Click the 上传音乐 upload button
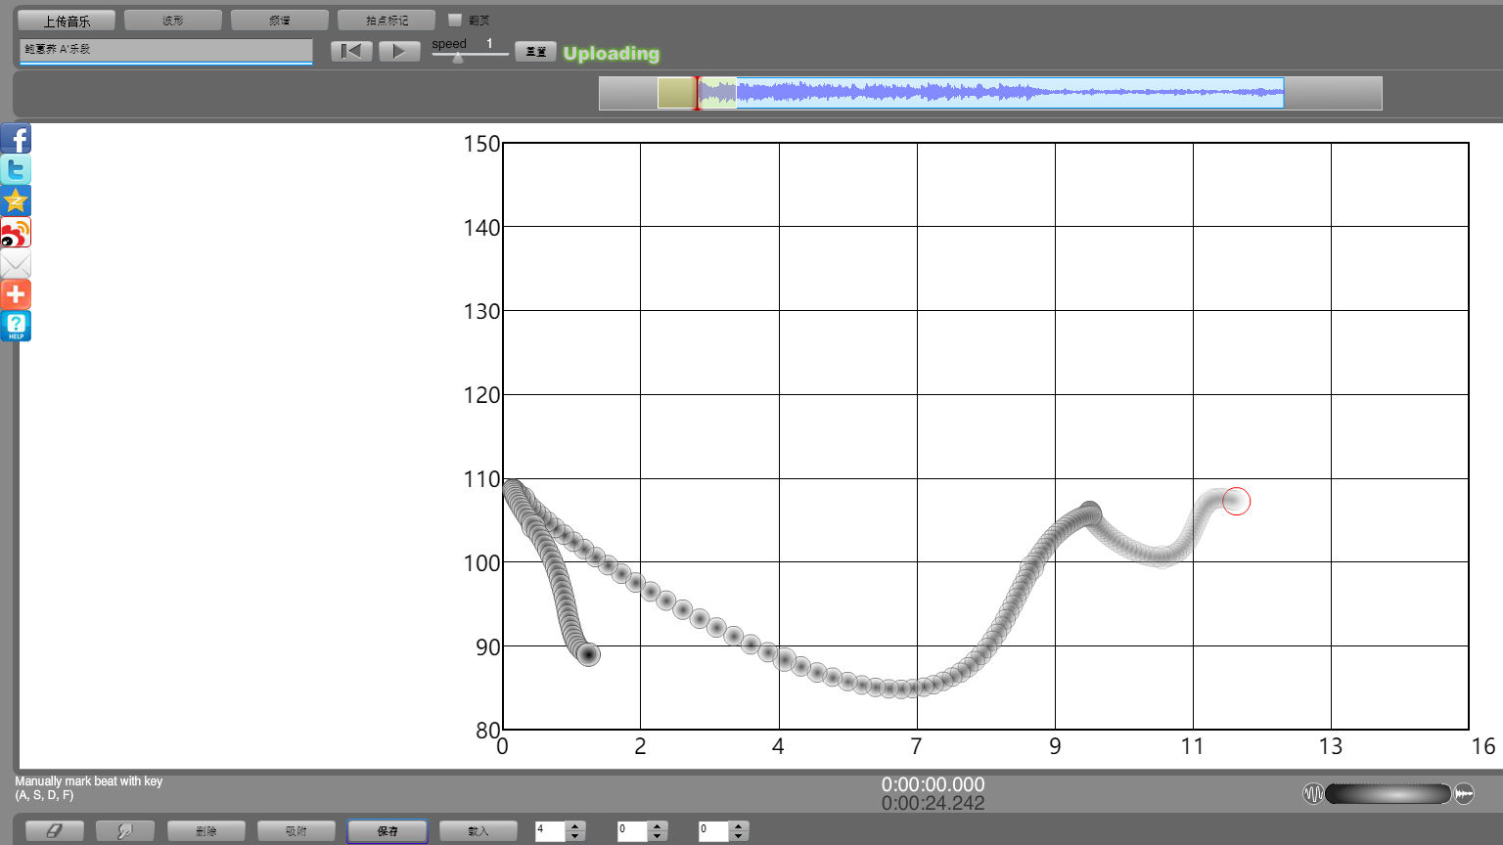 pyautogui.click(x=67, y=20)
